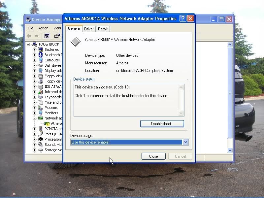Click the Display adapters icon

(x=40, y=71)
